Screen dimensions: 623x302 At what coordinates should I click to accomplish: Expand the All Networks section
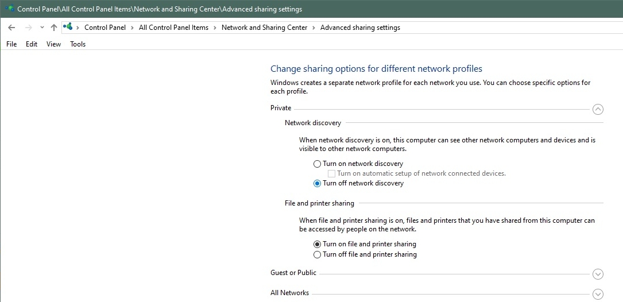click(x=598, y=294)
